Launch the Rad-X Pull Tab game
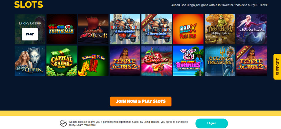This screenshot has width=281, height=129. [188, 29]
